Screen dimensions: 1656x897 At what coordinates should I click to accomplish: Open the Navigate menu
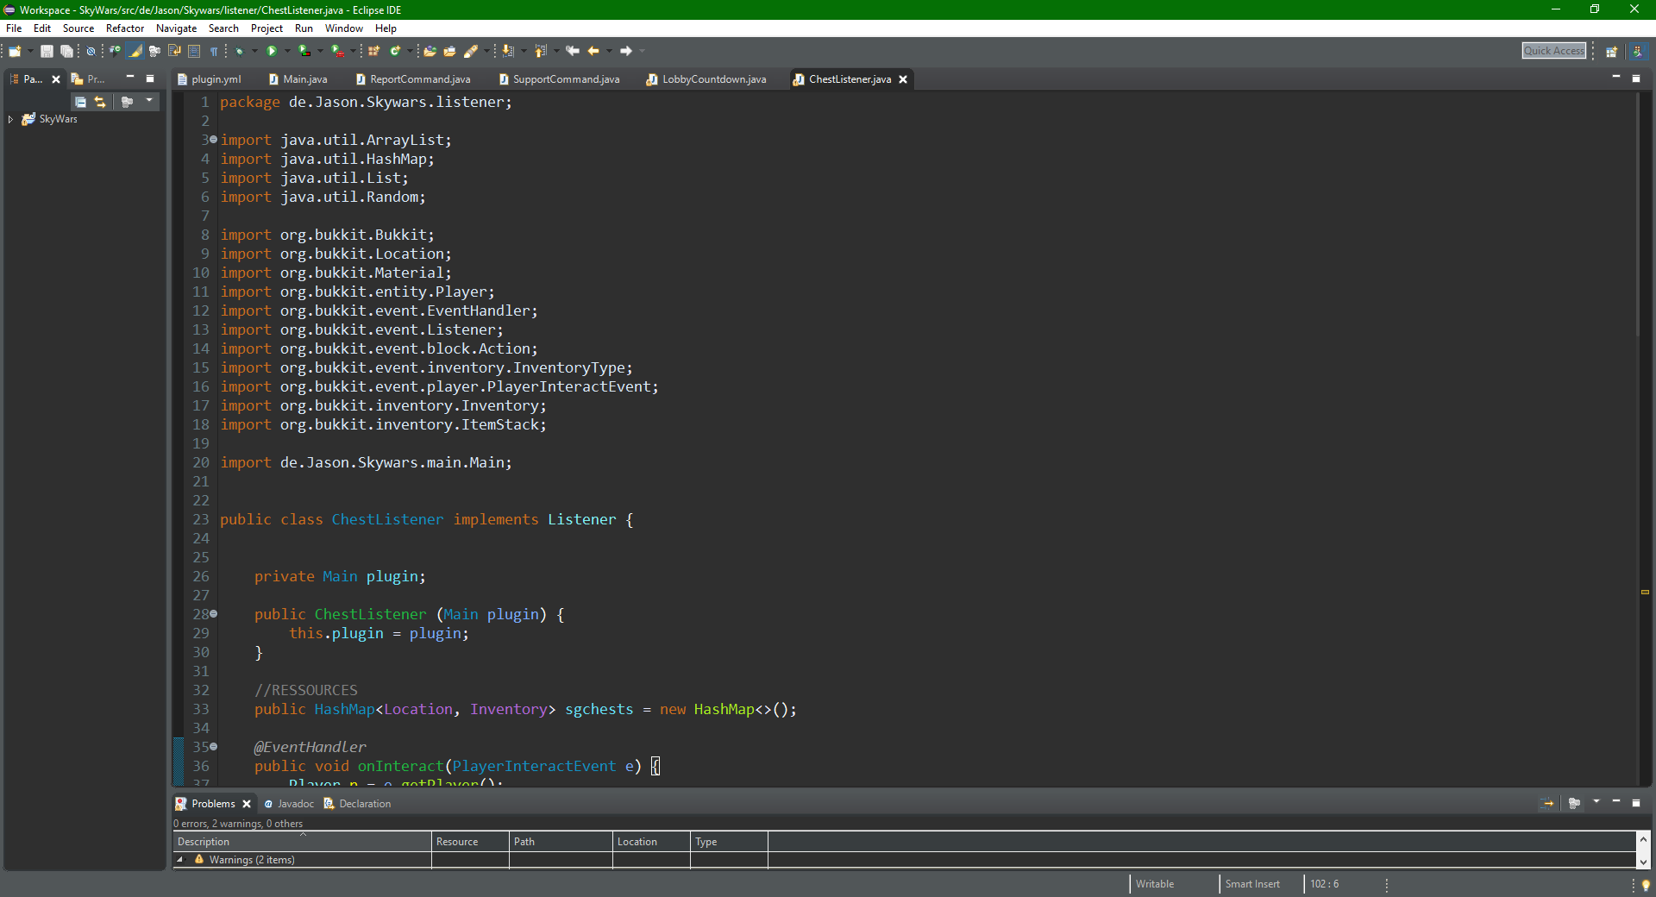[x=176, y=28]
